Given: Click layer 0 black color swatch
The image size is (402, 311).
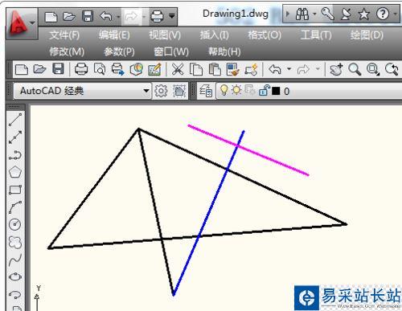Looking at the screenshot, I should coord(276,91).
